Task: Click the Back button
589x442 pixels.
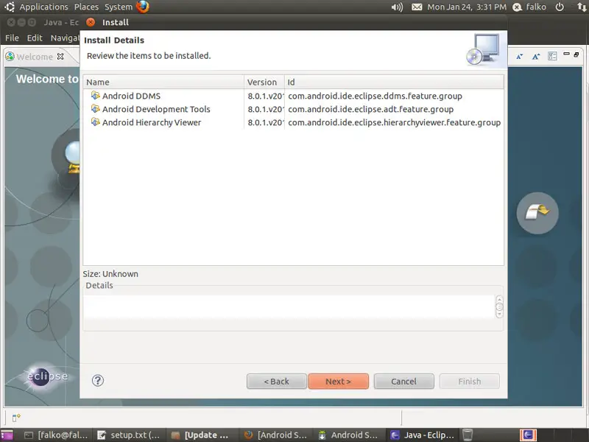Action: click(x=277, y=381)
